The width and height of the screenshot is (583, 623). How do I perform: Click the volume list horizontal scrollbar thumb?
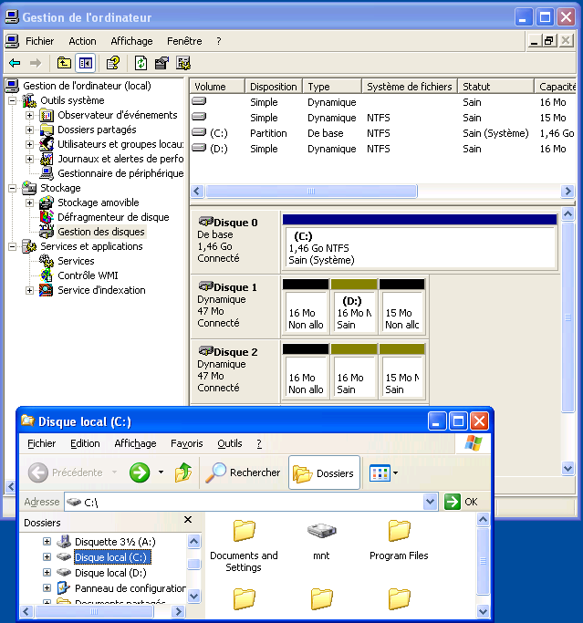point(311,192)
